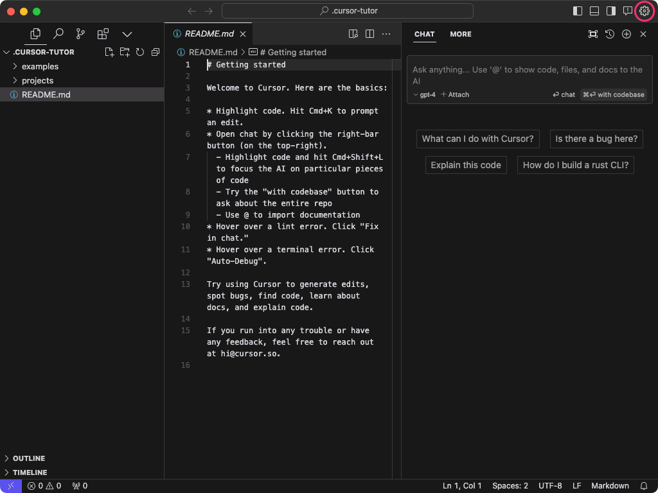
Task: Go forward with the navigation arrow
Action: coord(209,11)
